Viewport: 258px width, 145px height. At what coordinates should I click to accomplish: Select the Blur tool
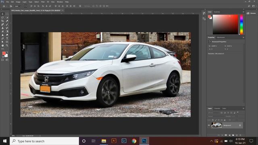(x=2, y=35)
